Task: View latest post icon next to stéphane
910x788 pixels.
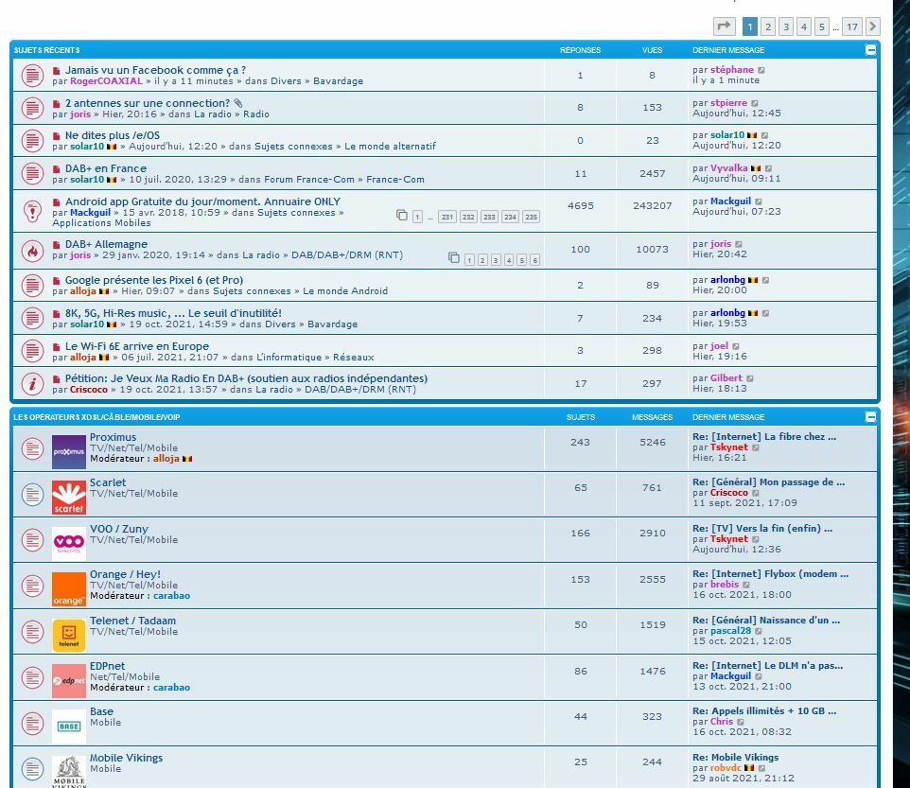Action: [761, 70]
